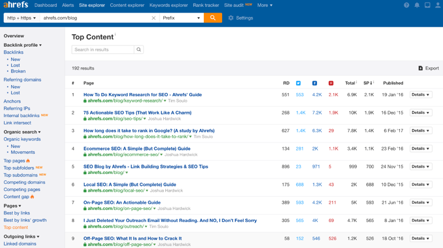Open Link intersect in sidebar
The width and height of the screenshot is (443, 248).
click(x=17, y=123)
